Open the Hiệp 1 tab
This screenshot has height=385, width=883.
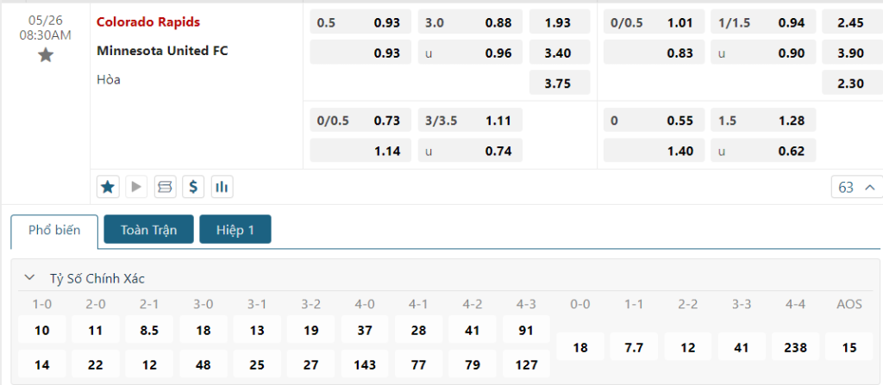[x=235, y=230]
